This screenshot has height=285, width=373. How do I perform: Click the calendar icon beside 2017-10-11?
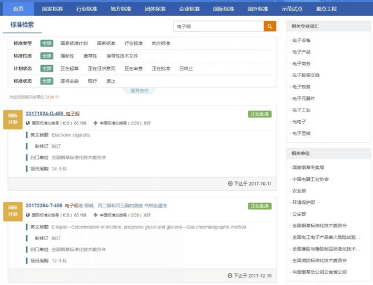coord(230,183)
